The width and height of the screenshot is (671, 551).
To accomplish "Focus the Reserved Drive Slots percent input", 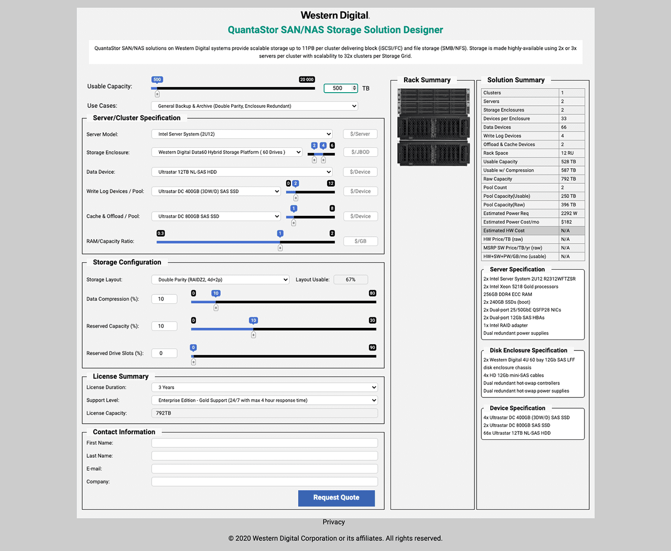I will coord(165,354).
